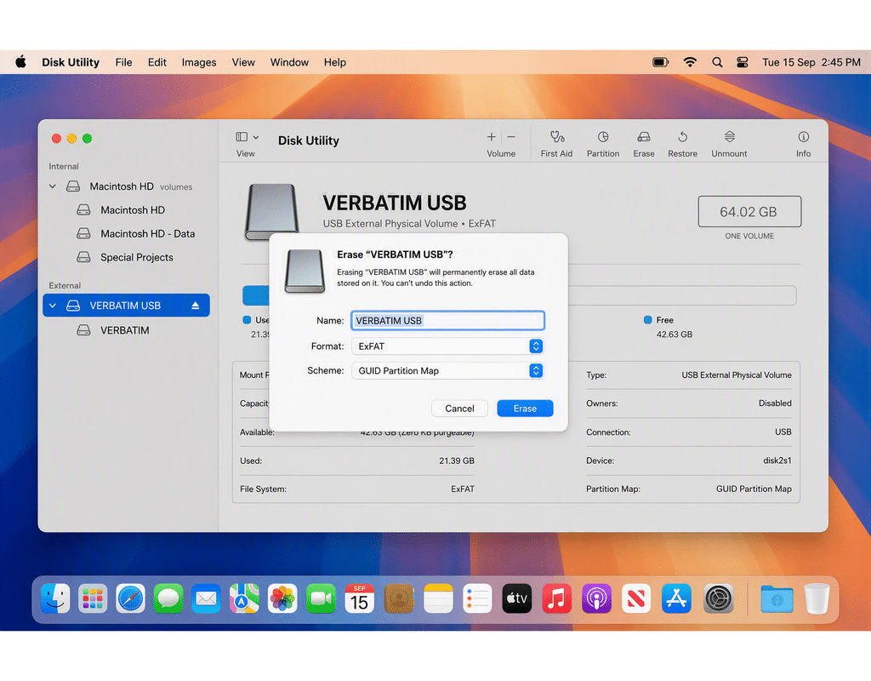Open Maps from the Dock
The width and height of the screenshot is (871, 681).
[x=244, y=598]
